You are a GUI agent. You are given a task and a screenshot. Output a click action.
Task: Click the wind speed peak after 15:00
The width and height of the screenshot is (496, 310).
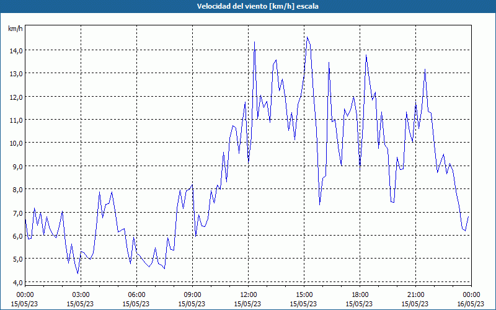pos(307,37)
